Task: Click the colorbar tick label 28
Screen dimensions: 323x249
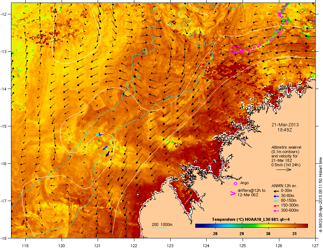Action: [215, 234]
